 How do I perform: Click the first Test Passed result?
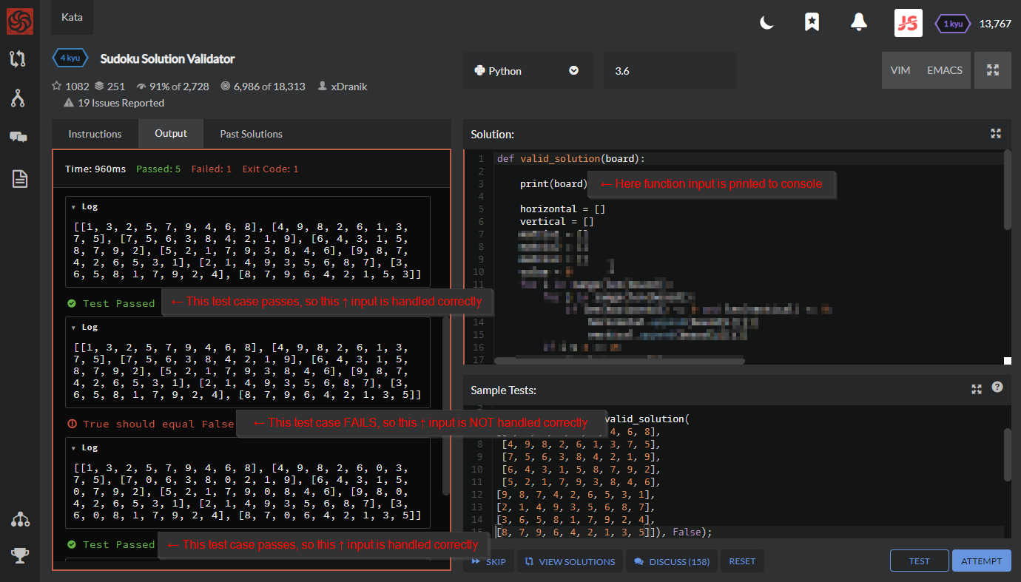coord(118,303)
